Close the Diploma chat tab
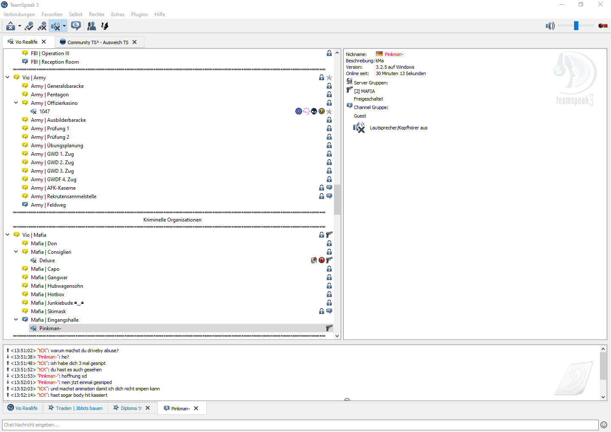This screenshot has width=611, height=432. (x=148, y=408)
